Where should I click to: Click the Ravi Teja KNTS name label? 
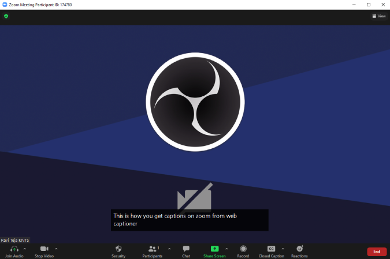point(15,240)
